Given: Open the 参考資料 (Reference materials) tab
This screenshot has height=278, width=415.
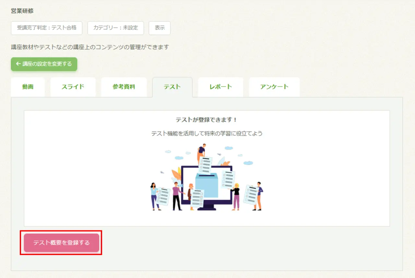Looking at the screenshot, I should click(x=124, y=87).
